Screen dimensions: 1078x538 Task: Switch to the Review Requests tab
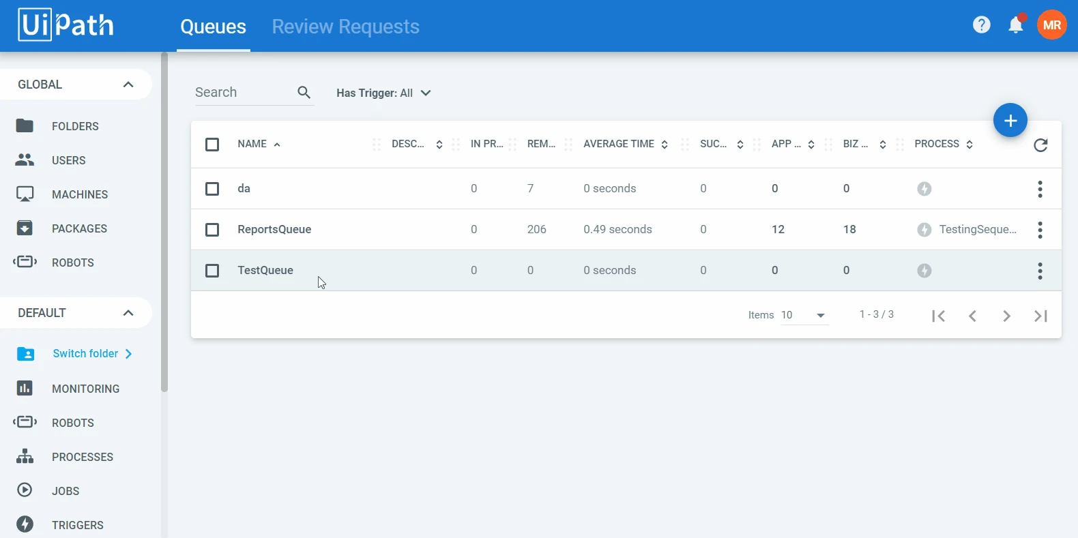[345, 27]
